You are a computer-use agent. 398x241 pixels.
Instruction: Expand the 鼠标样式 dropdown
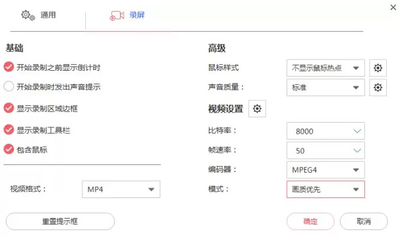point(325,68)
